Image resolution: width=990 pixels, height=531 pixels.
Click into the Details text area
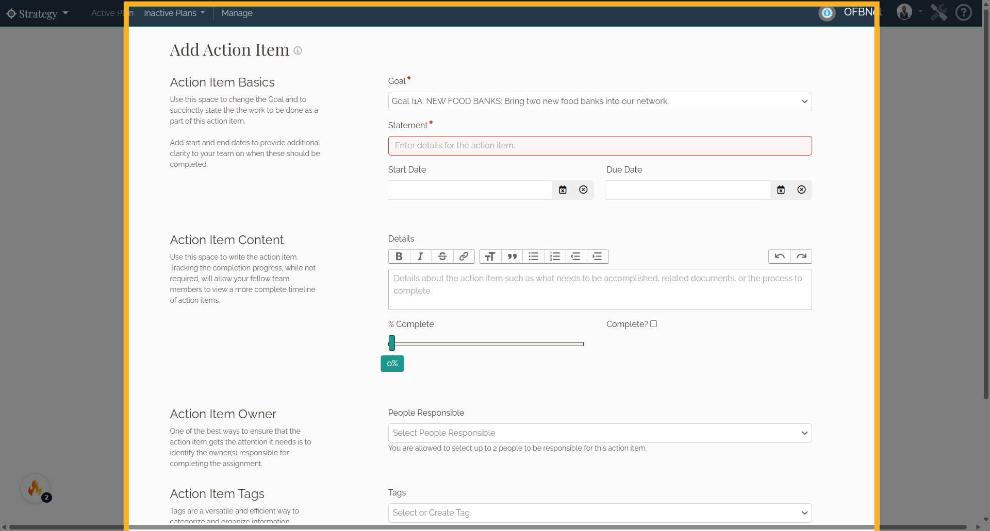pos(600,289)
